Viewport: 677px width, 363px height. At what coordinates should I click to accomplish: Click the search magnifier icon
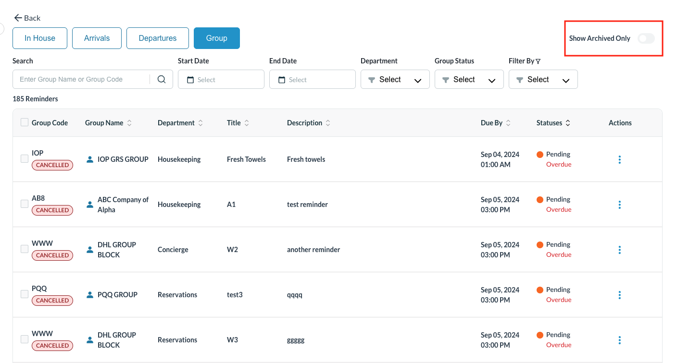[162, 79]
